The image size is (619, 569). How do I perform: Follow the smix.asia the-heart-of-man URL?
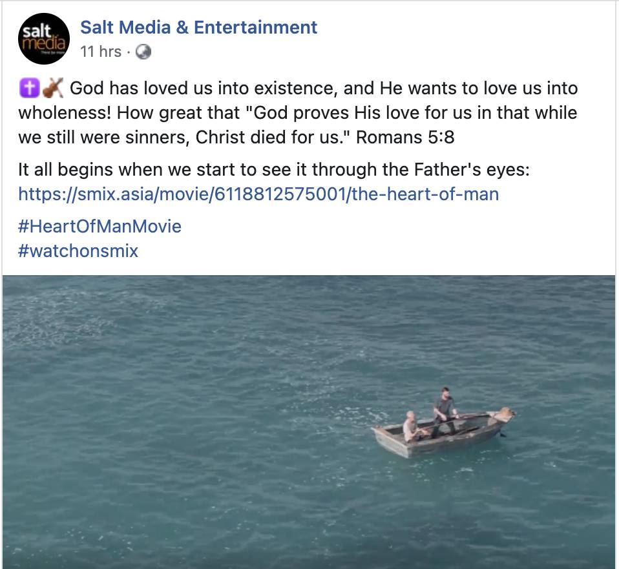[x=258, y=194]
